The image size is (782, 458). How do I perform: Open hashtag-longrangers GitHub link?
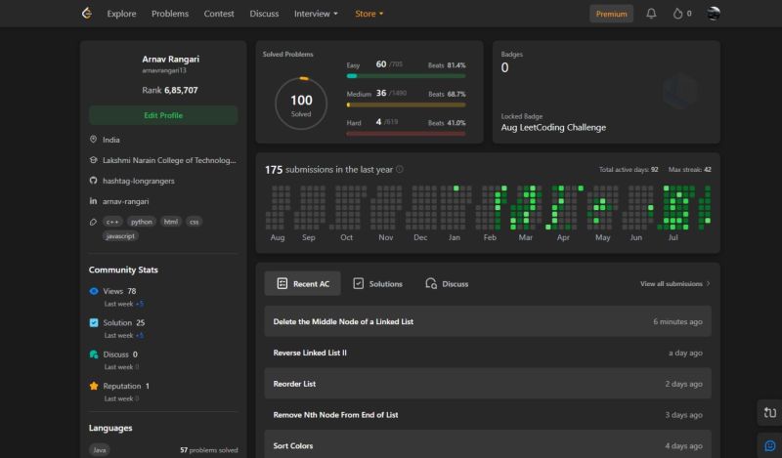coord(139,181)
